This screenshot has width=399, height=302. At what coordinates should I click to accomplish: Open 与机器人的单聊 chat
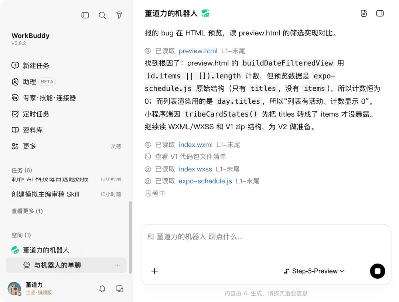click(x=66, y=265)
